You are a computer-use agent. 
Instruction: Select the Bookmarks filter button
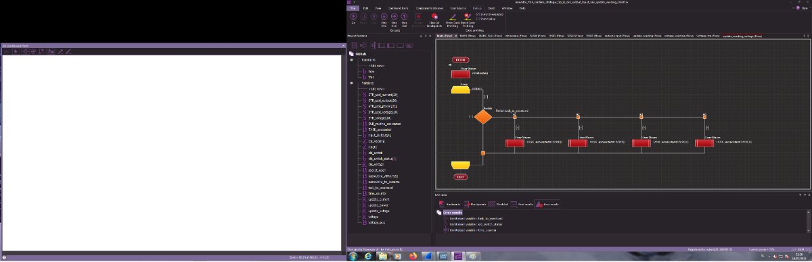pos(451,204)
